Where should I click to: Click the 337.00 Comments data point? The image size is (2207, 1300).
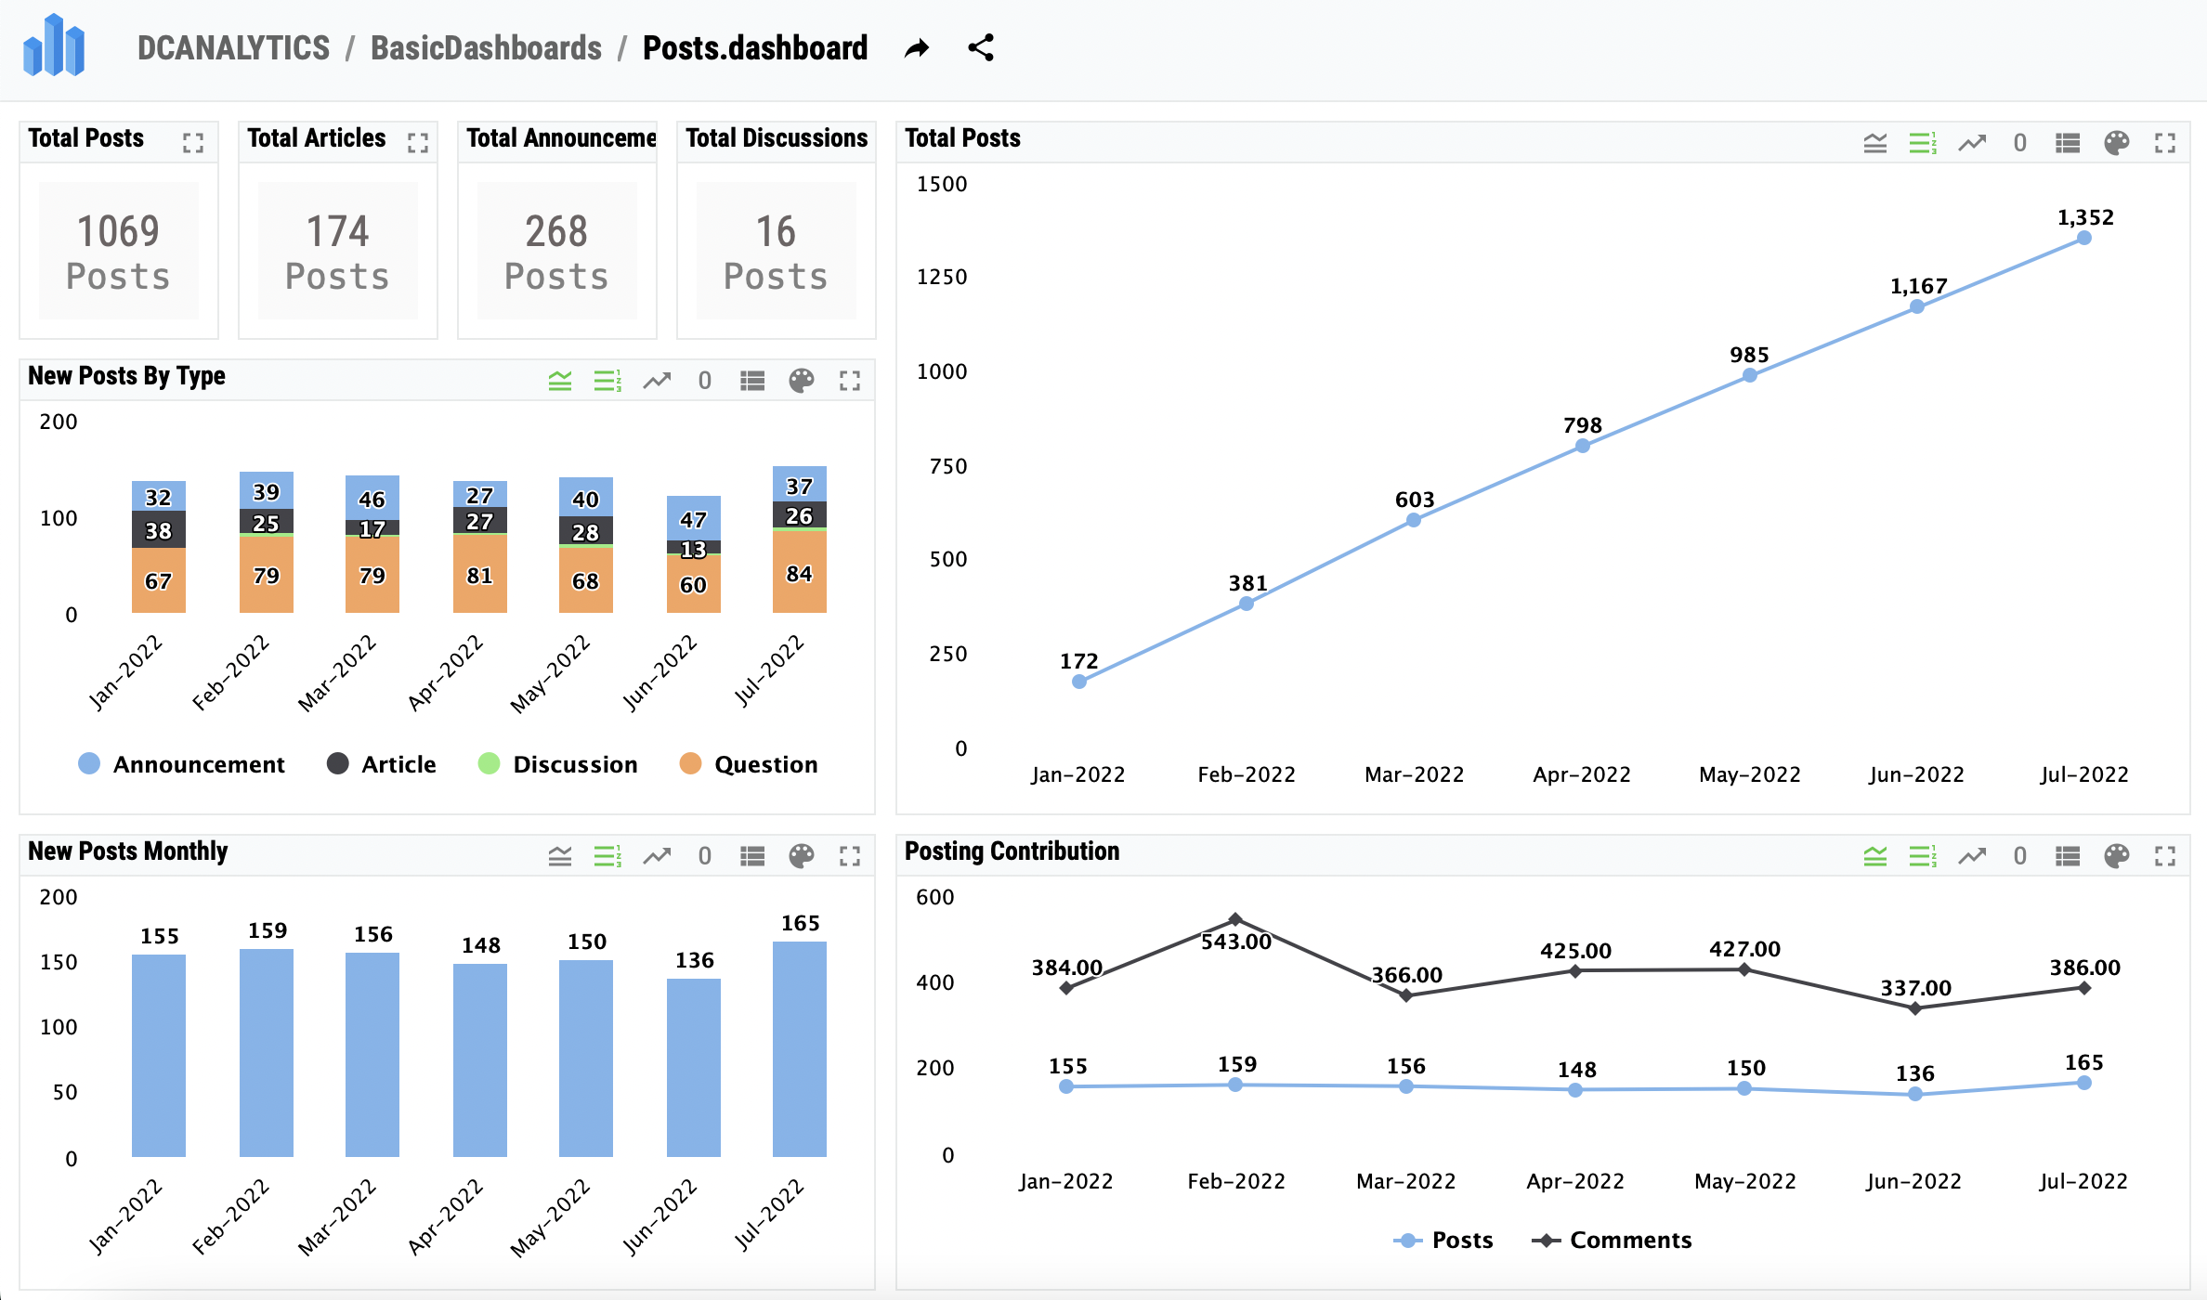point(1915,1008)
